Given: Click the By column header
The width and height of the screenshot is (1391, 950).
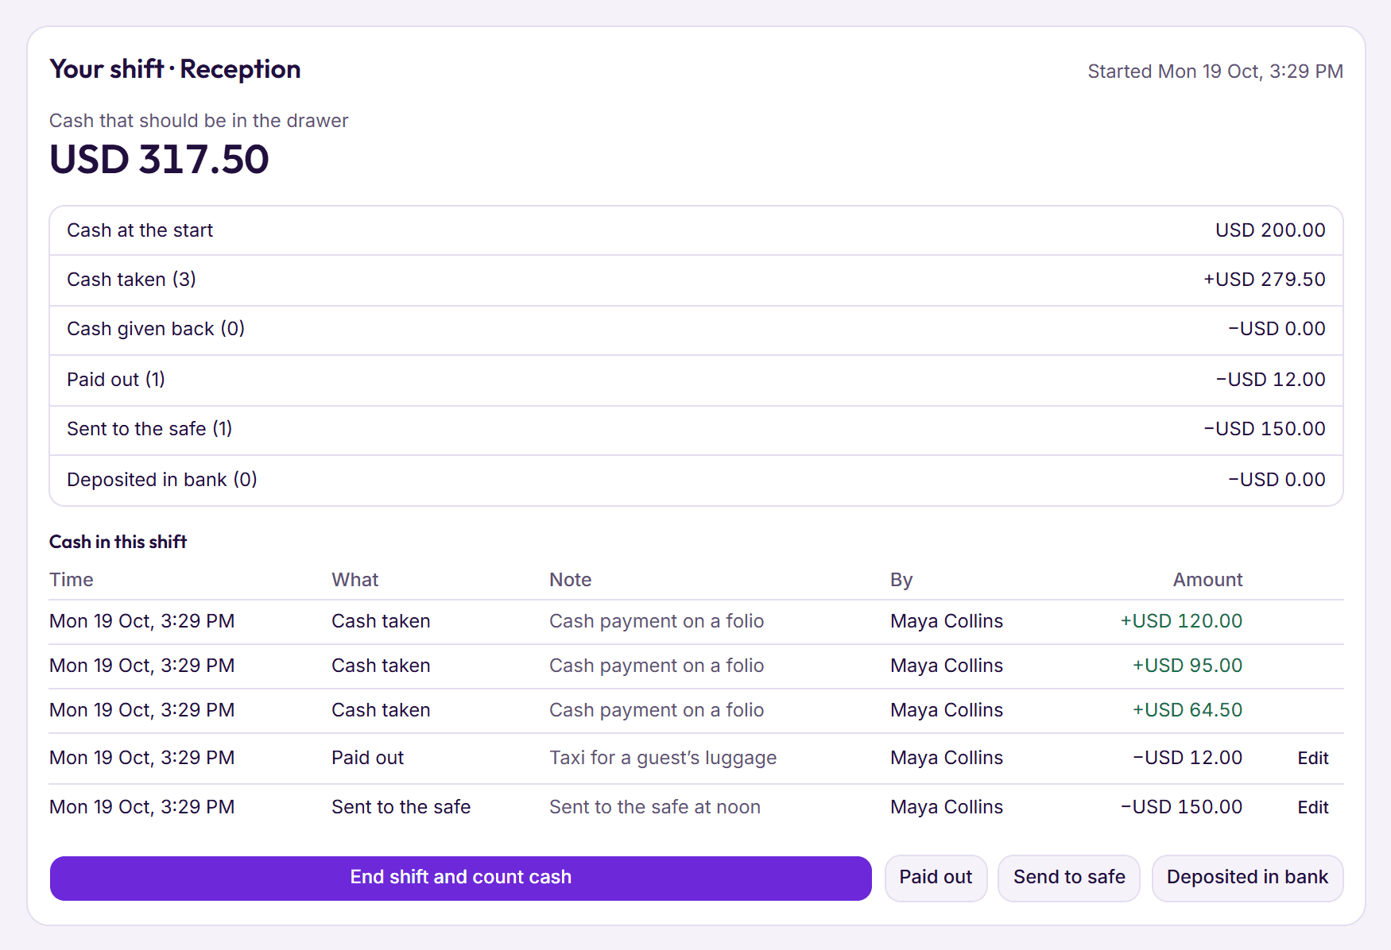Looking at the screenshot, I should pyautogui.click(x=901, y=580).
